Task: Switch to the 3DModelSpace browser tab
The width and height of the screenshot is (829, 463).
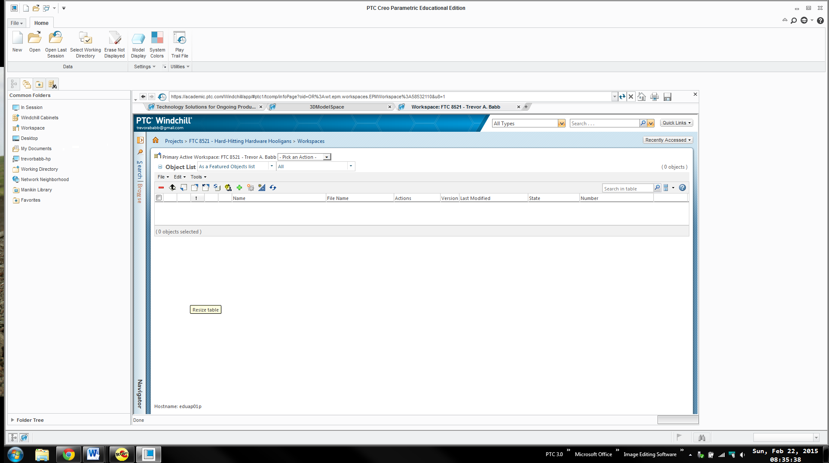Action: 327,107
